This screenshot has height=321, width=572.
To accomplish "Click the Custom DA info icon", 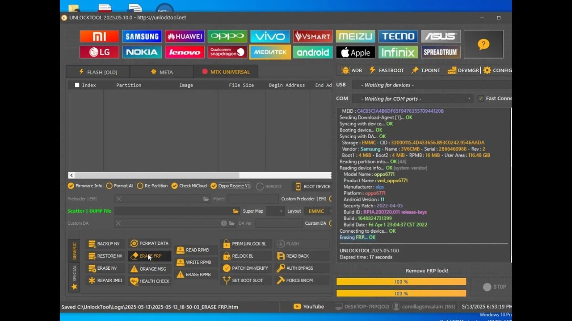I will 224,223.
